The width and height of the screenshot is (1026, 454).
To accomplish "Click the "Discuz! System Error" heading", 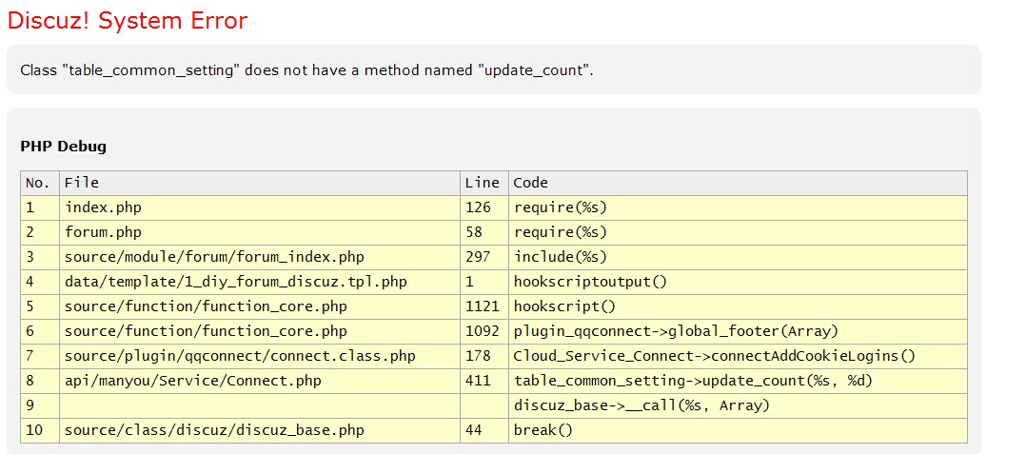I will point(127,21).
